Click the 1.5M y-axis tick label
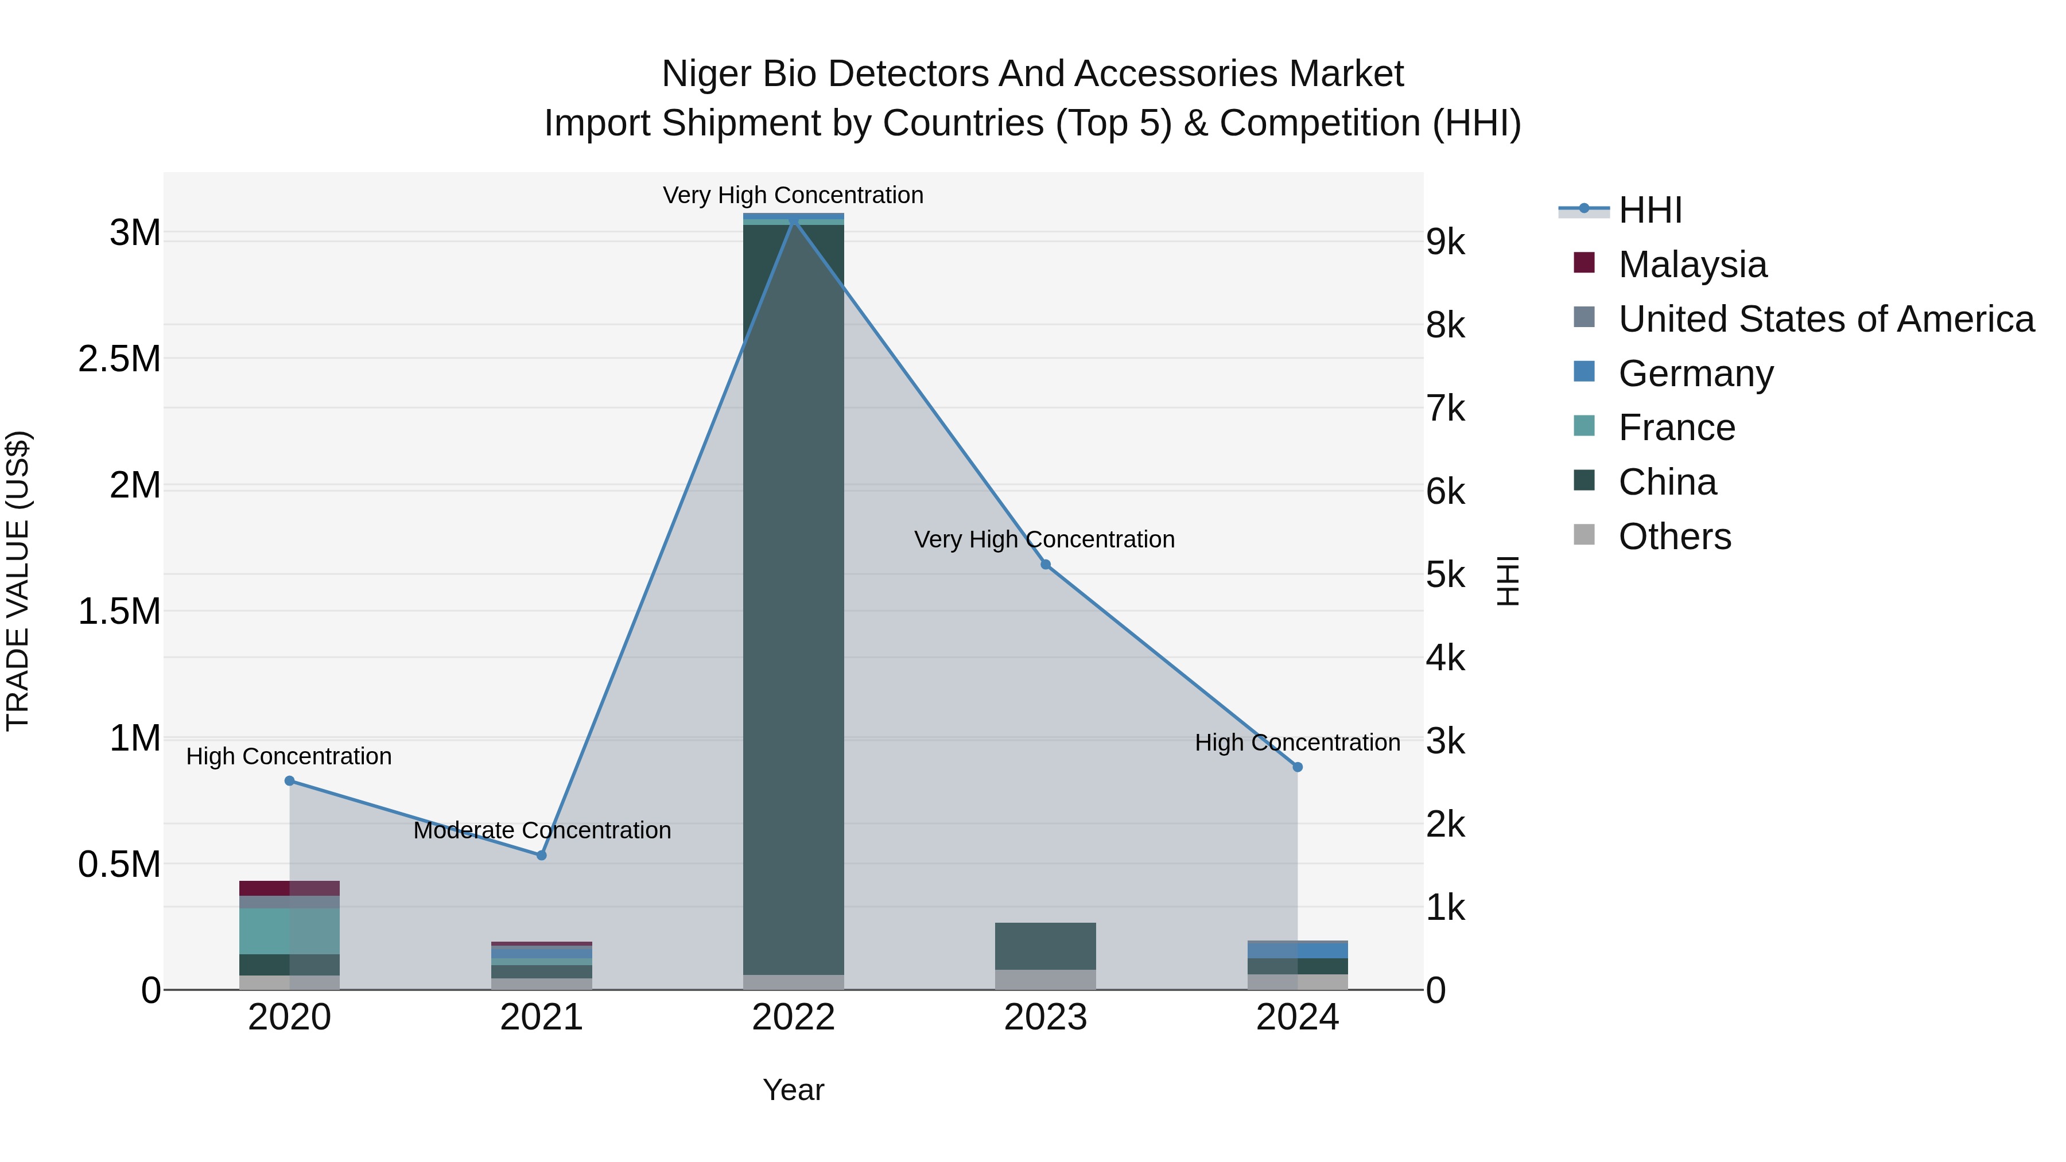This screenshot has width=2066, height=1162. click(x=119, y=612)
